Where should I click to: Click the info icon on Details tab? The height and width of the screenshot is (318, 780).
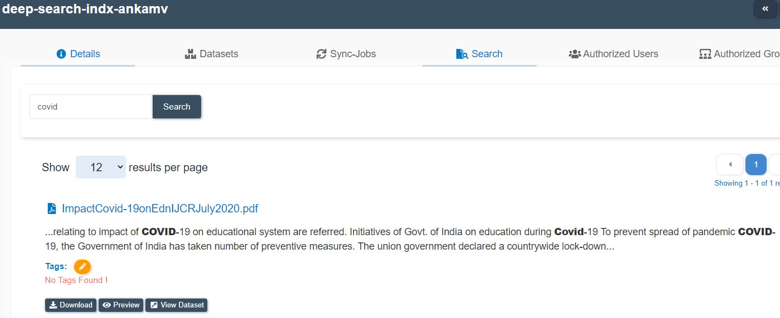[x=61, y=54]
